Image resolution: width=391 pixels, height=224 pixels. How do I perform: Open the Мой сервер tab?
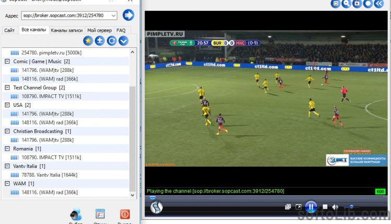pos(99,30)
